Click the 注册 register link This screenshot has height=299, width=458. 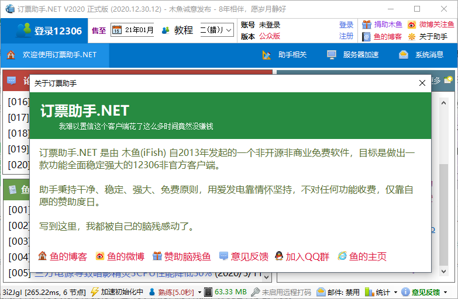click(x=346, y=36)
